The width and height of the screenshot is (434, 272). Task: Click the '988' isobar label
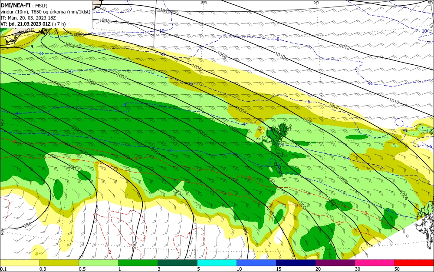point(27,225)
